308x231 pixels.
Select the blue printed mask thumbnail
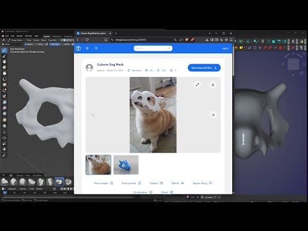(x=126, y=165)
